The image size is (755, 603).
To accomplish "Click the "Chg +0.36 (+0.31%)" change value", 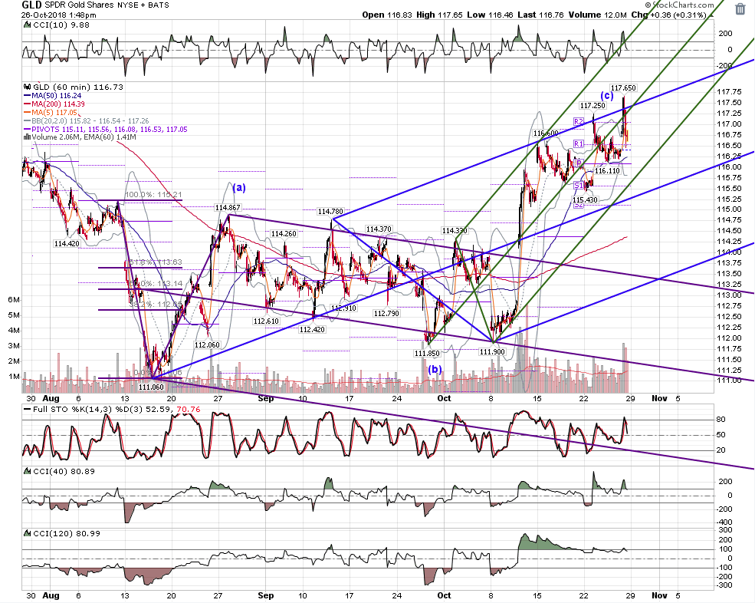I will 669,15.
